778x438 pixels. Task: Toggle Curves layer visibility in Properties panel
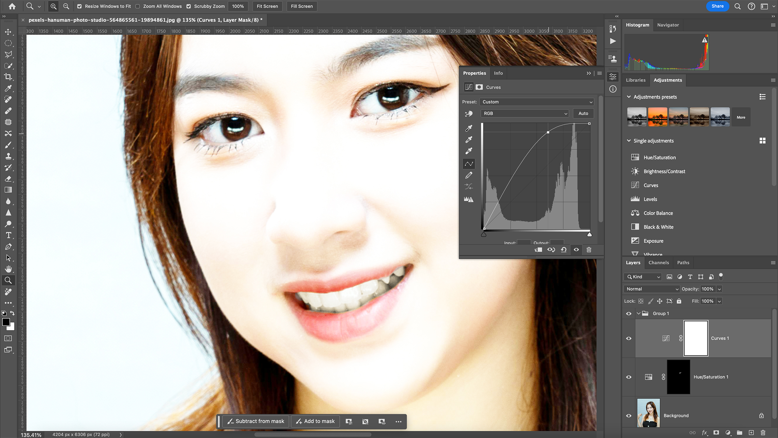tap(576, 250)
